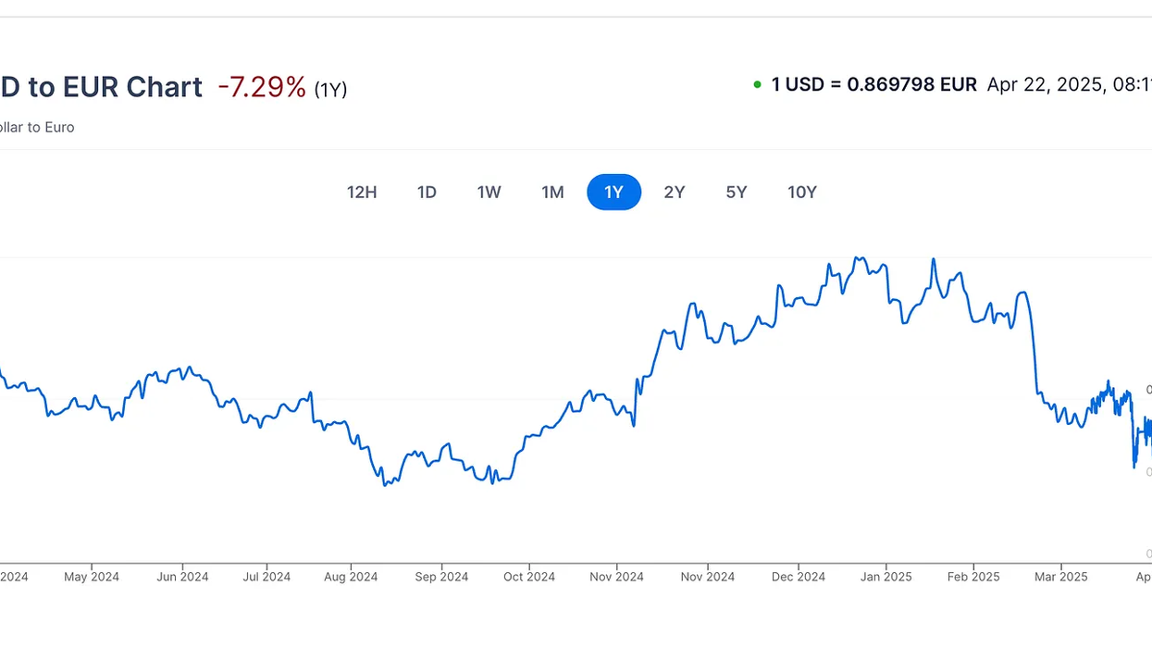1152x648 pixels.
Task: Click the Aug 2024 axis label
Action: (x=351, y=577)
